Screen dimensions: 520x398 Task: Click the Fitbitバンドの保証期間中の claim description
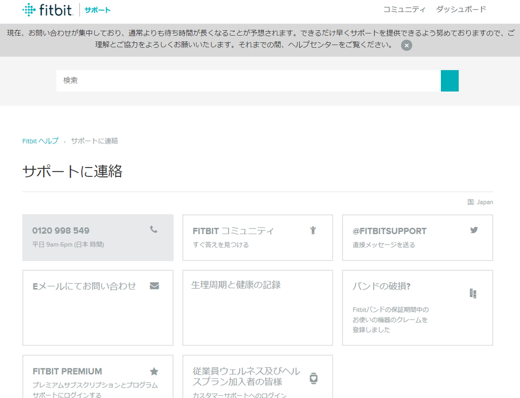point(391,320)
